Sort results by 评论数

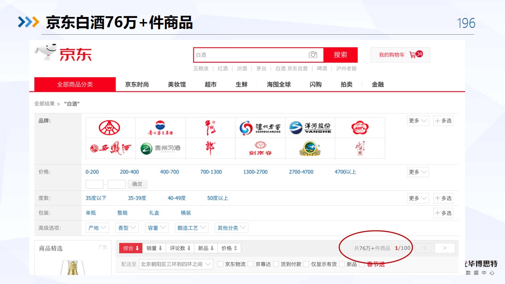coord(180,248)
